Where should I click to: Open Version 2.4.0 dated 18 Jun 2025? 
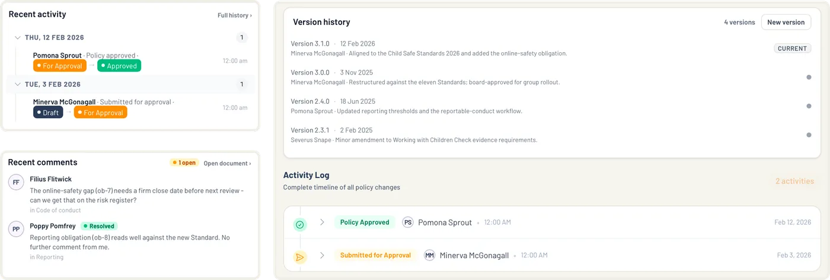[550, 106]
